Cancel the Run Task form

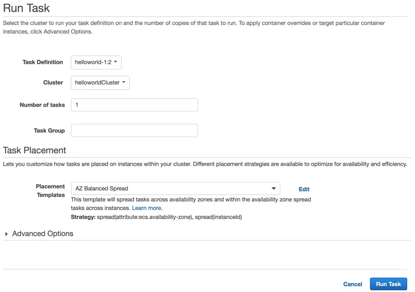(352, 284)
